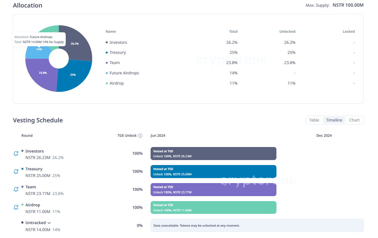Click the Airdrop round bell icon
Image resolution: width=378 pixels, height=238 pixels.
pyautogui.click(x=16, y=207)
